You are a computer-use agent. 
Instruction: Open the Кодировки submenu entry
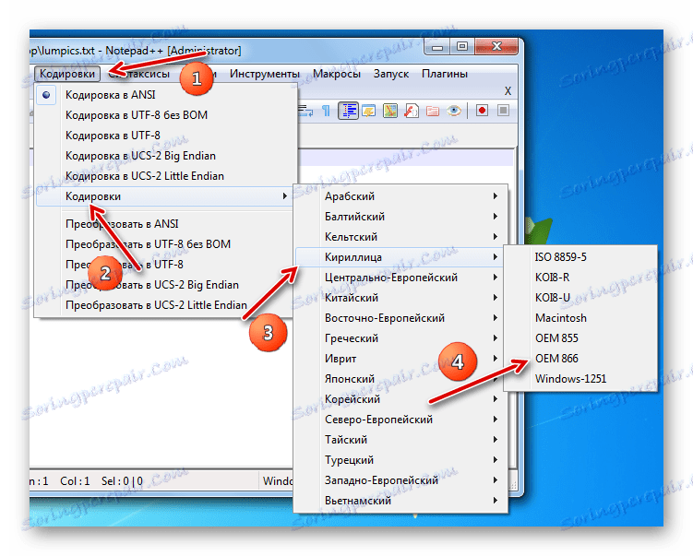tap(166, 196)
